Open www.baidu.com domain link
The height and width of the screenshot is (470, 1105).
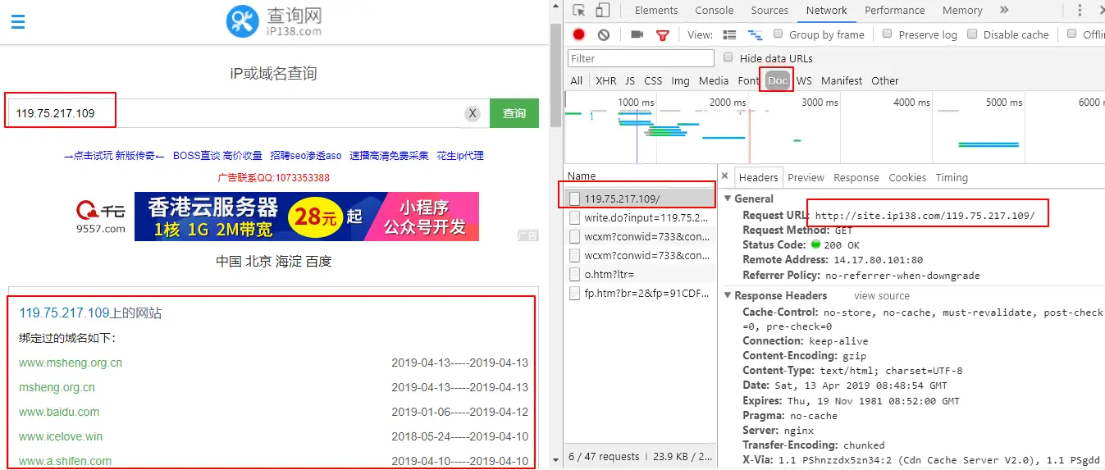pyautogui.click(x=59, y=412)
